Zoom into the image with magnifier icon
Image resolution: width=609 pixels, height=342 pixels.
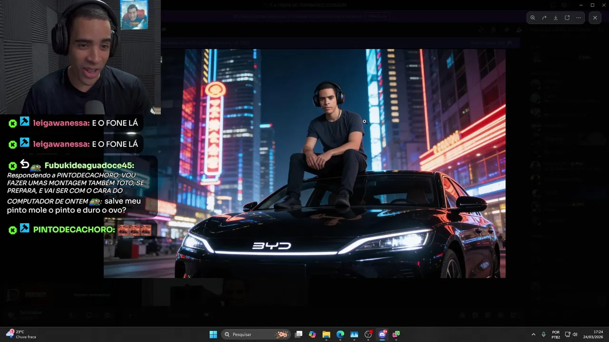(x=533, y=18)
